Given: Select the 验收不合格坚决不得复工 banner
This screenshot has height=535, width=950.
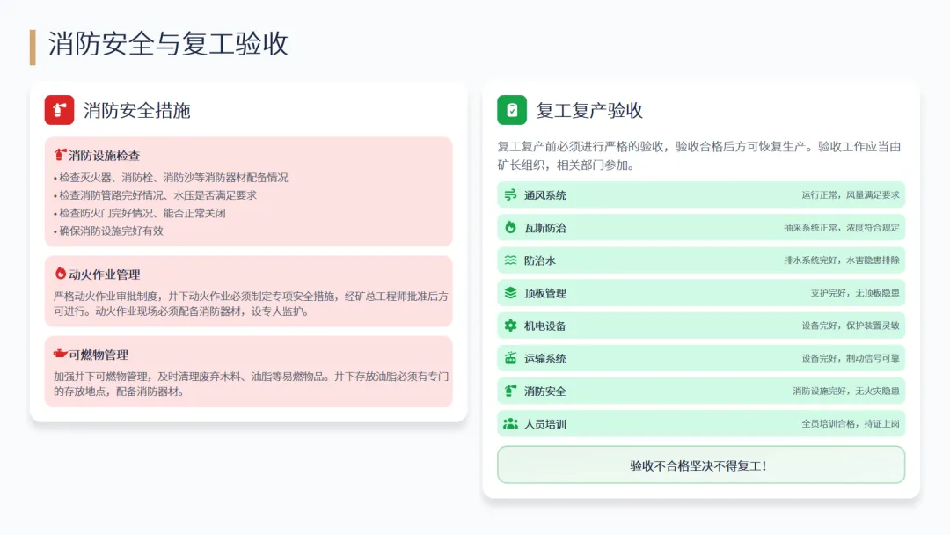Looking at the screenshot, I should pos(700,465).
